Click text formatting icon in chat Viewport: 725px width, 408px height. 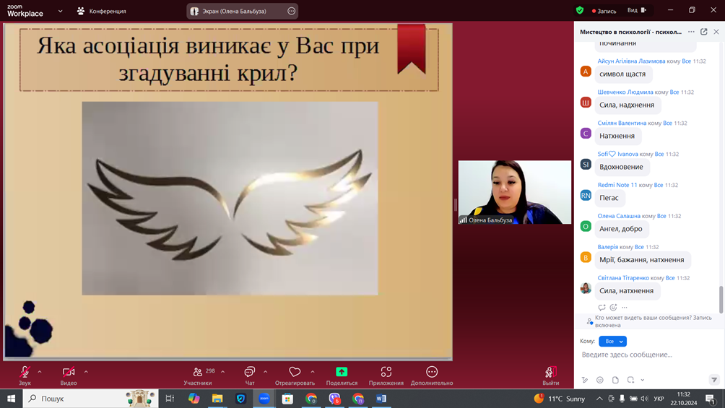(585, 380)
